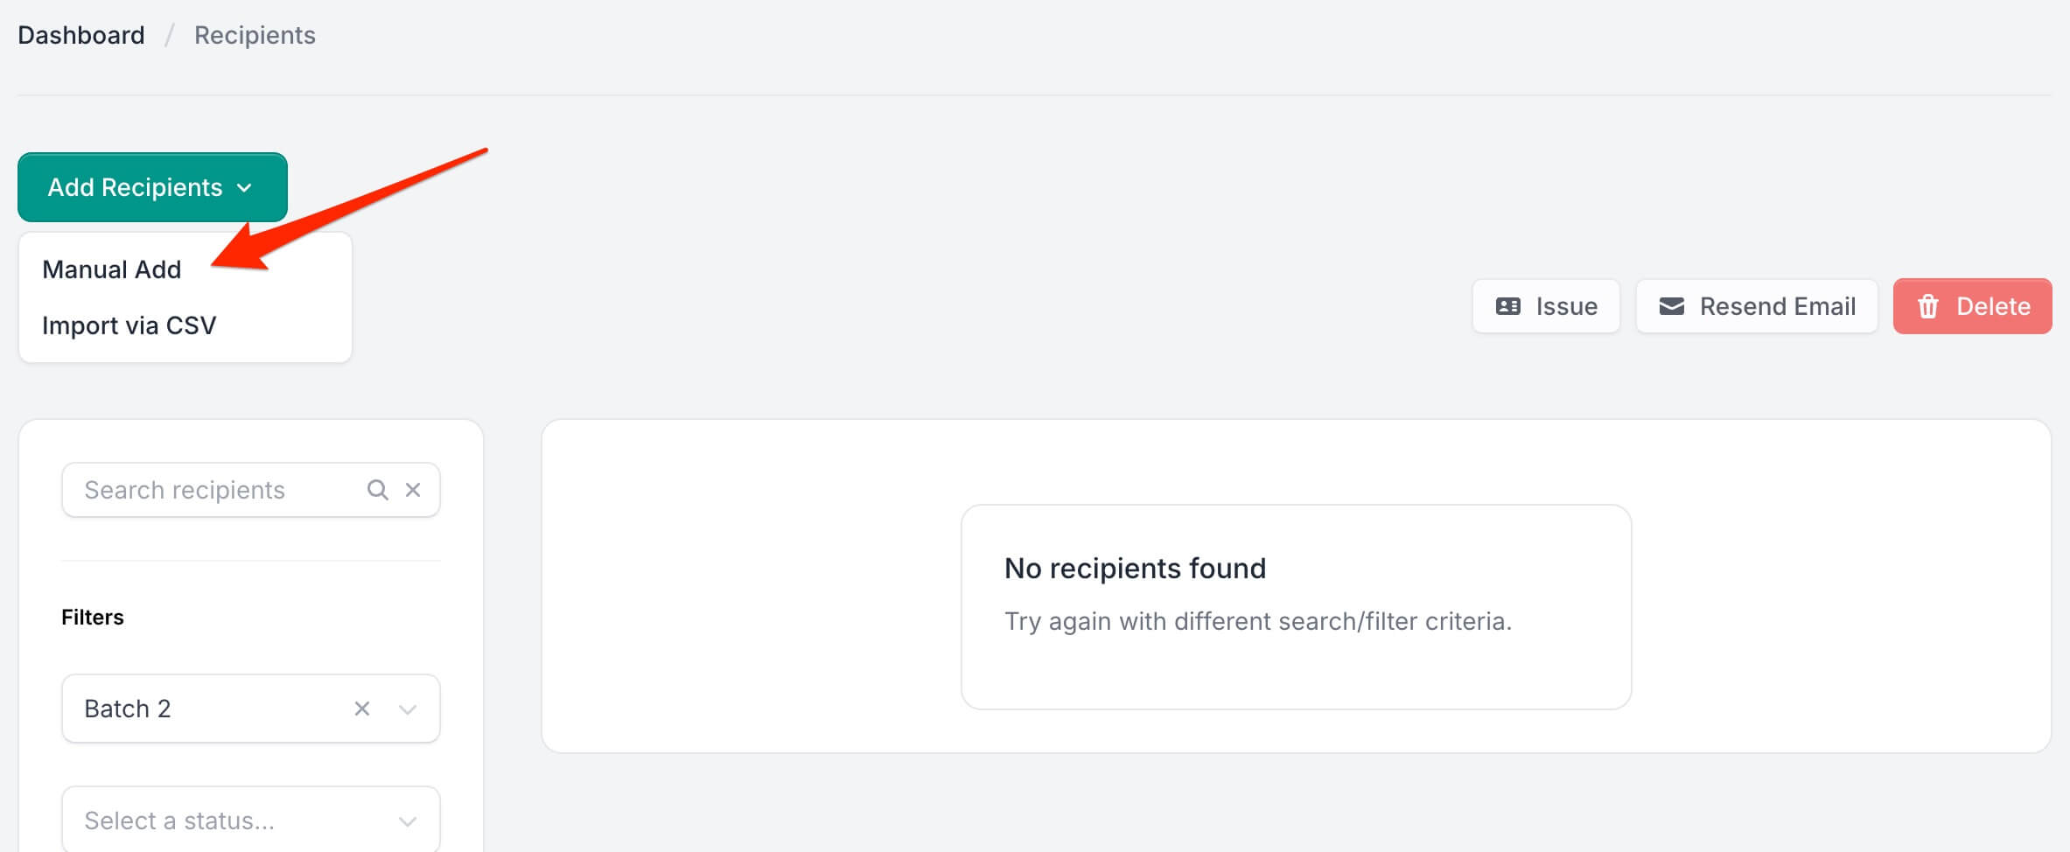Image resolution: width=2070 pixels, height=852 pixels.
Task: Click the Resend Email button
Action: point(1757,305)
